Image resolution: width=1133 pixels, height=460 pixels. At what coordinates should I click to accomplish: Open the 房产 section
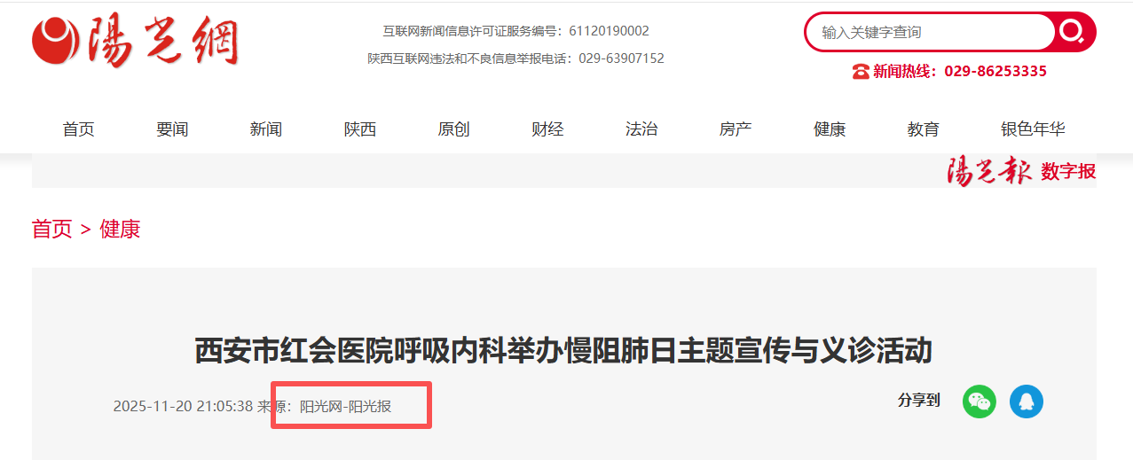(x=736, y=129)
